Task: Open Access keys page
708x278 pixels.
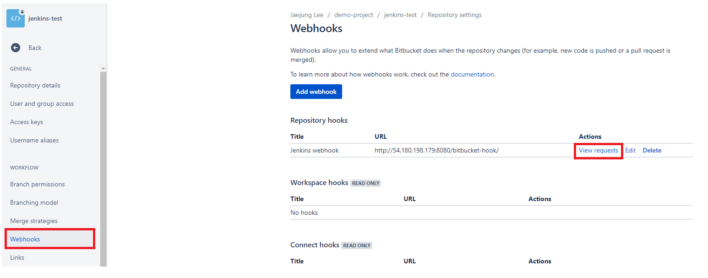Action: point(27,122)
